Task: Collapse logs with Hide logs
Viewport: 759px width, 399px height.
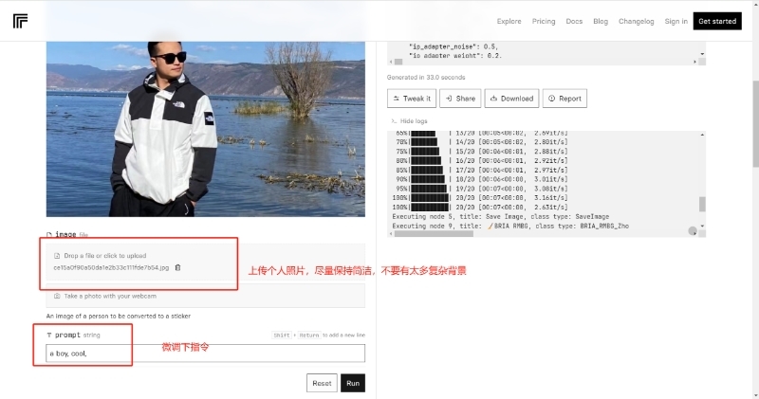Action: coord(409,121)
